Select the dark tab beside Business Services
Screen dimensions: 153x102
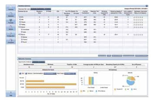[41, 9]
